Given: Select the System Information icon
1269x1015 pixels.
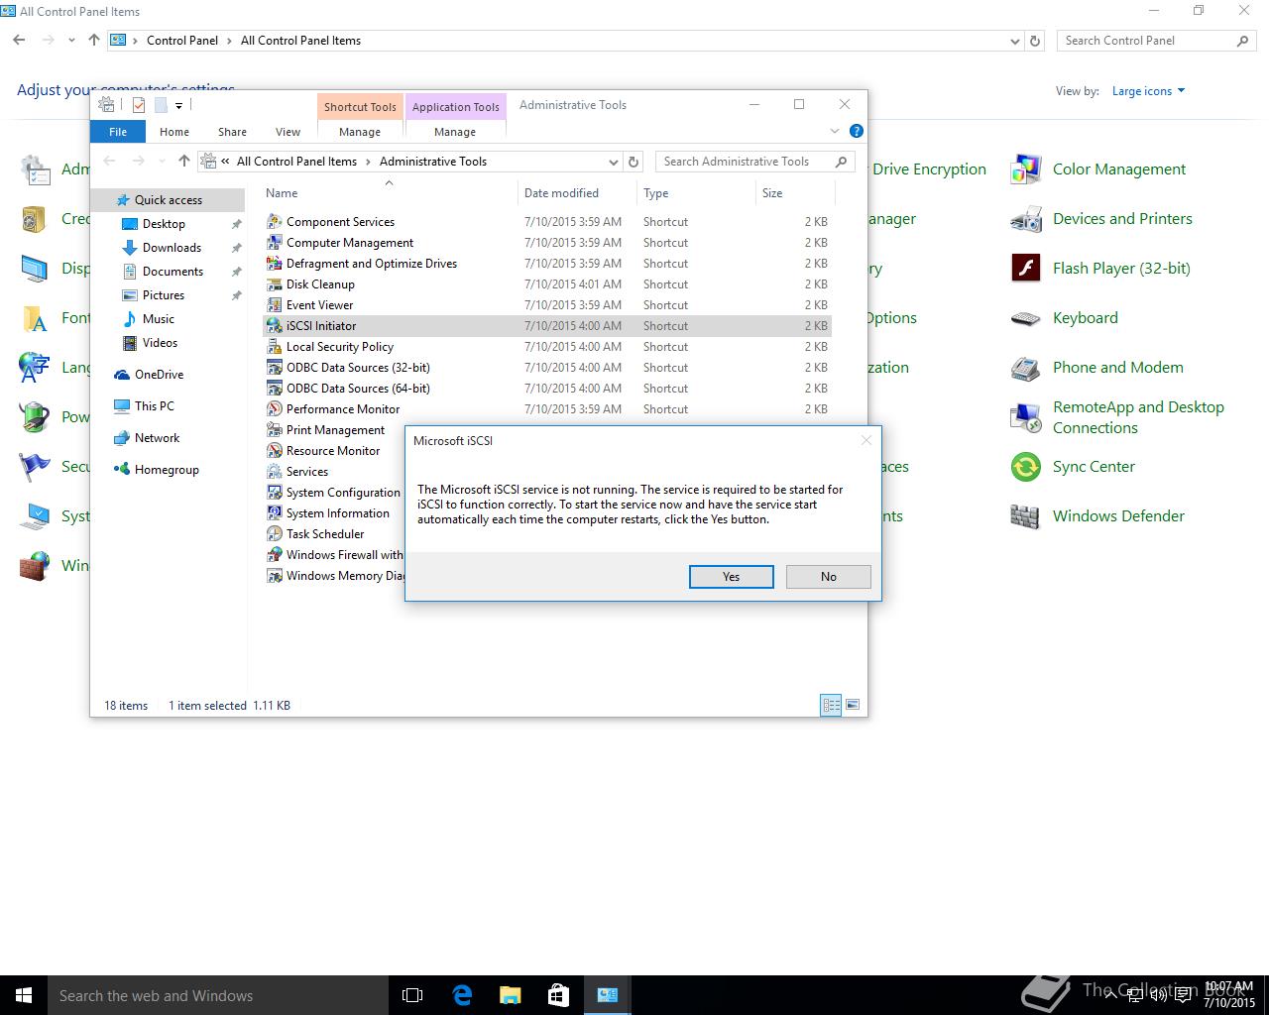Looking at the screenshot, I should click(x=275, y=513).
